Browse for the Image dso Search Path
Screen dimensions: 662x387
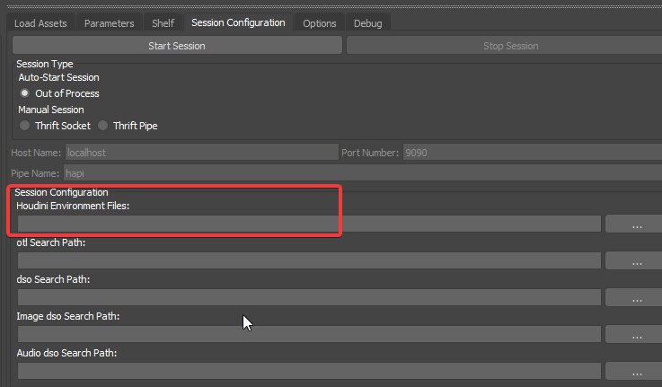pyautogui.click(x=634, y=334)
